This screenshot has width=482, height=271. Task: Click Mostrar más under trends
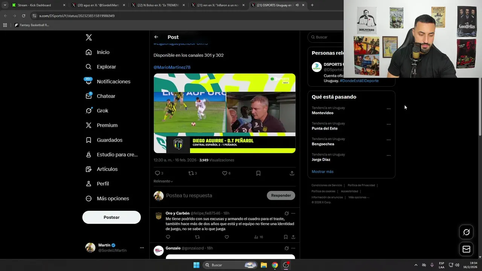[322, 172]
